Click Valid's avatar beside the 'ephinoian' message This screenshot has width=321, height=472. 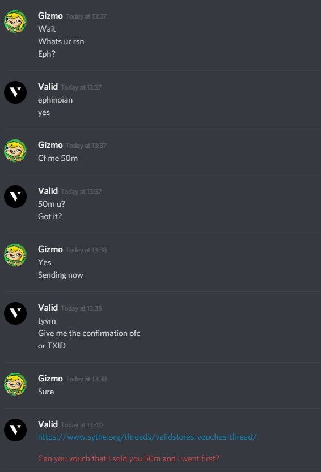point(15,92)
